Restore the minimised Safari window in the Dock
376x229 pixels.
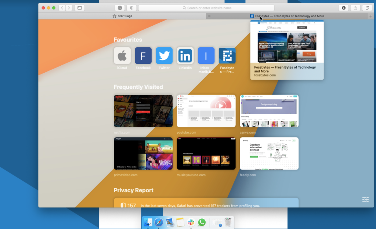[217, 222]
